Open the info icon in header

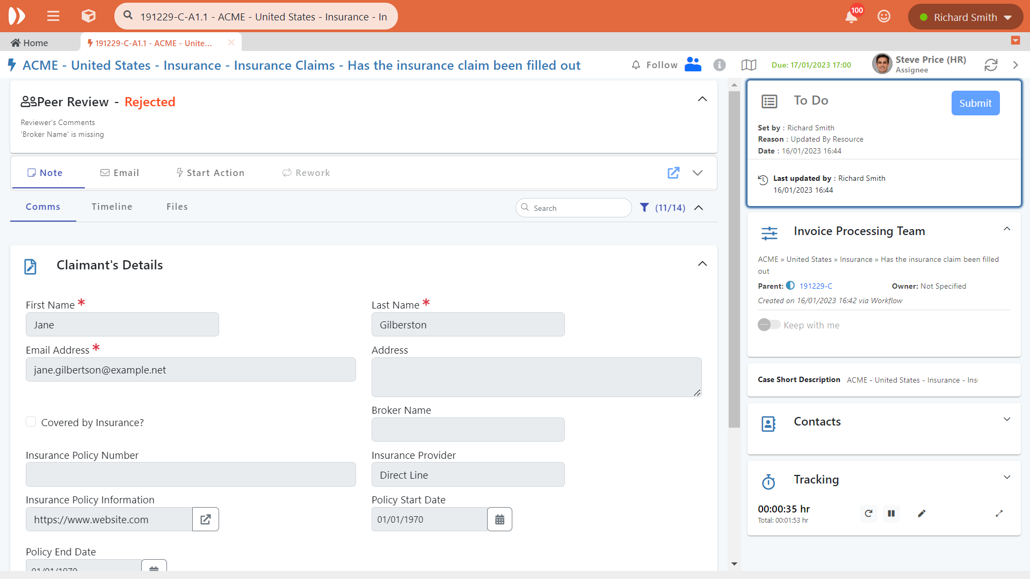[719, 65]
